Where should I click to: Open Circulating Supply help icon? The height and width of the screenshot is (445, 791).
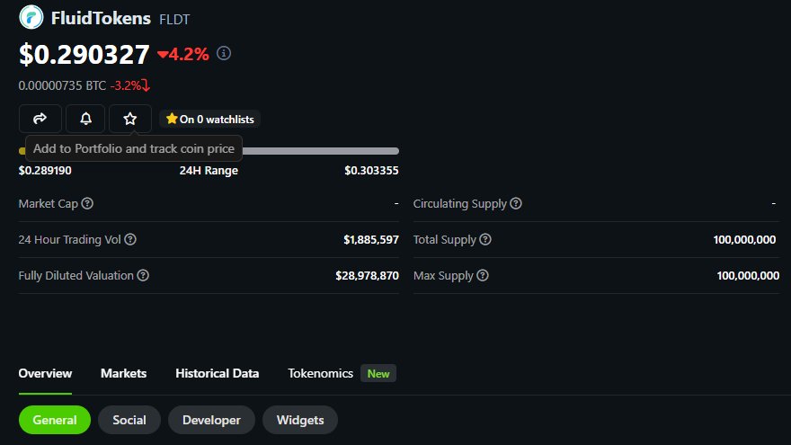[x=516, y=203]
